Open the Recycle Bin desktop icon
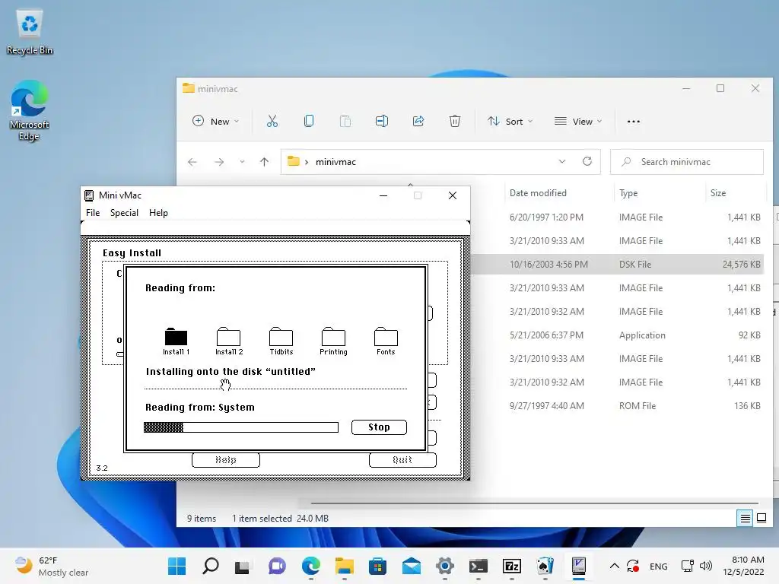This screenshot has width=779, height=584. 30,32
